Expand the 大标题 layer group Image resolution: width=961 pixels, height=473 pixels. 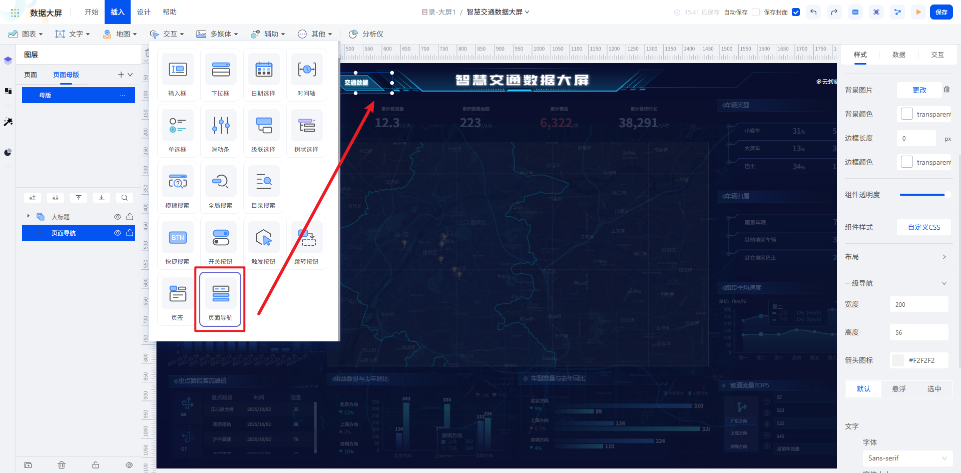point(29,216)
